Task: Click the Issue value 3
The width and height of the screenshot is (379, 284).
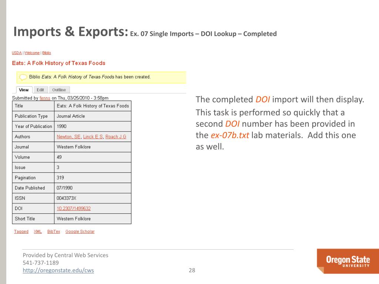Action: [x=93, y=168]
